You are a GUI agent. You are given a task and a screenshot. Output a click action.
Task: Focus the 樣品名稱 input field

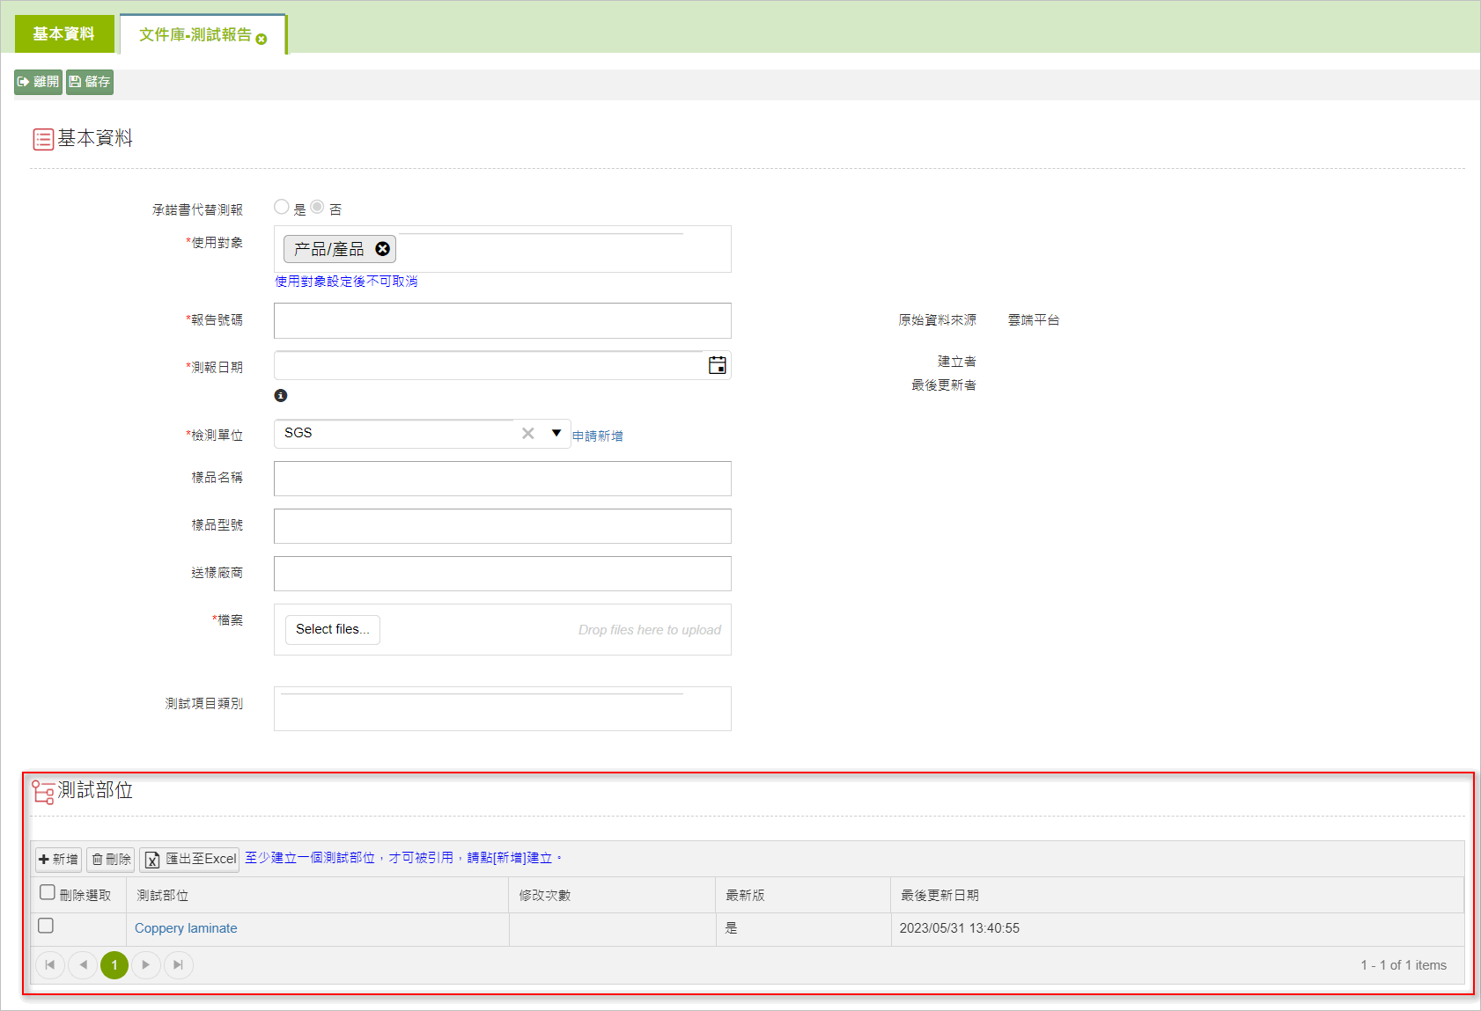503,479
